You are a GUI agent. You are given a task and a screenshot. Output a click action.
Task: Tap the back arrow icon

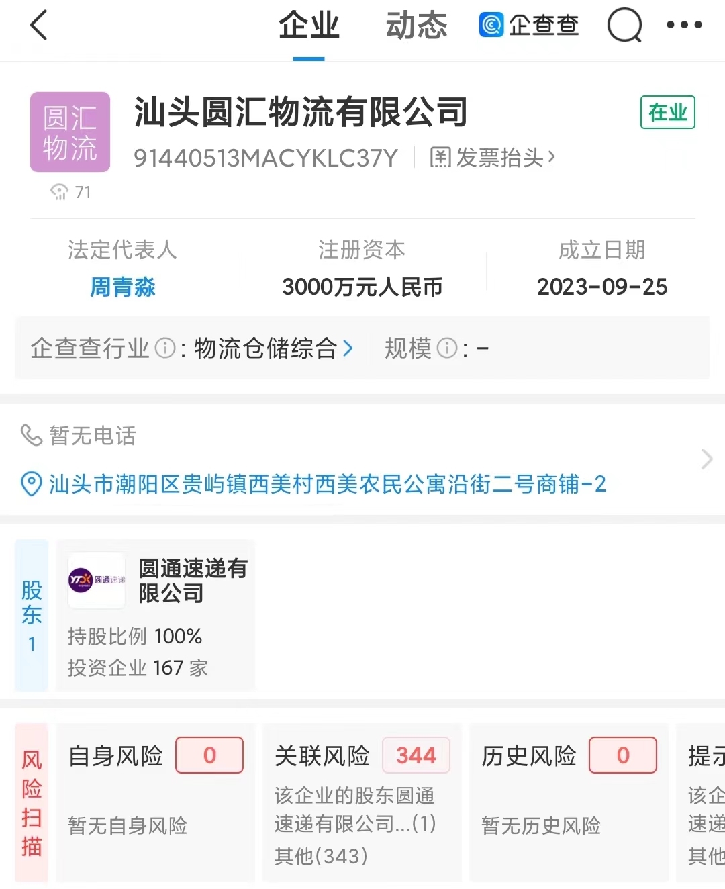pyautogui.click(x=39, y=26)
